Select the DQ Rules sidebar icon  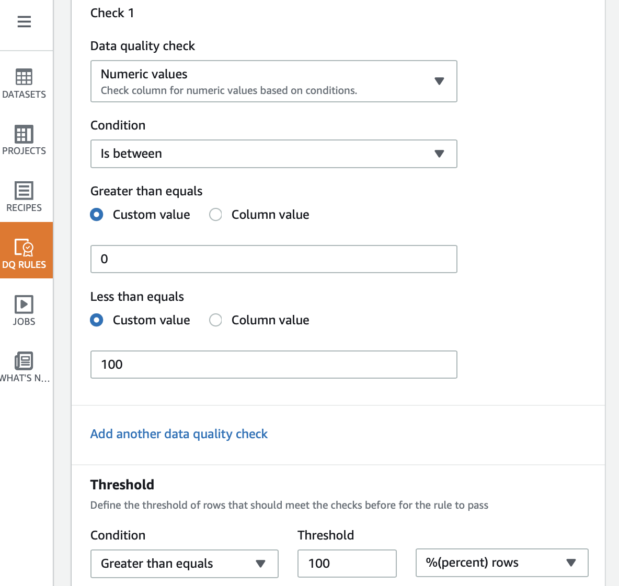[24, 248]
